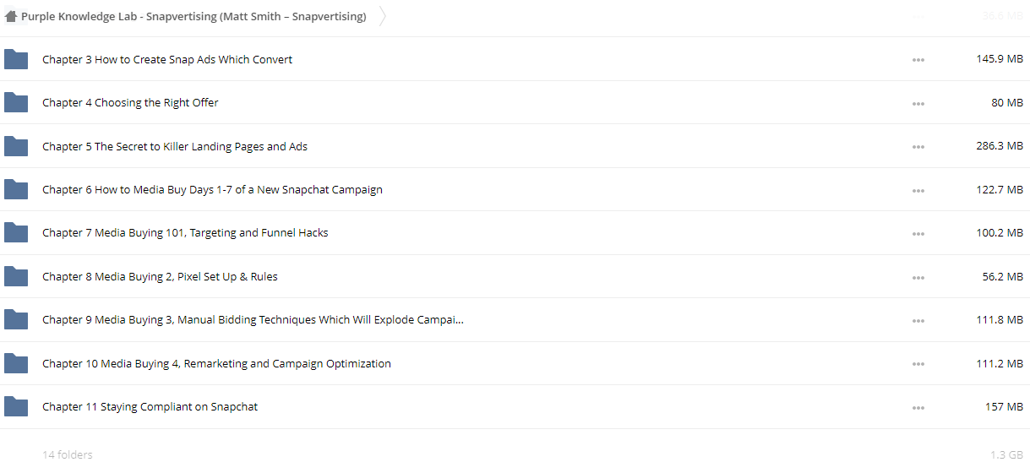Open ellipsis menu for Chapter 7 row
This screenshot has width=1030, height=473.
tap(918, 234)
